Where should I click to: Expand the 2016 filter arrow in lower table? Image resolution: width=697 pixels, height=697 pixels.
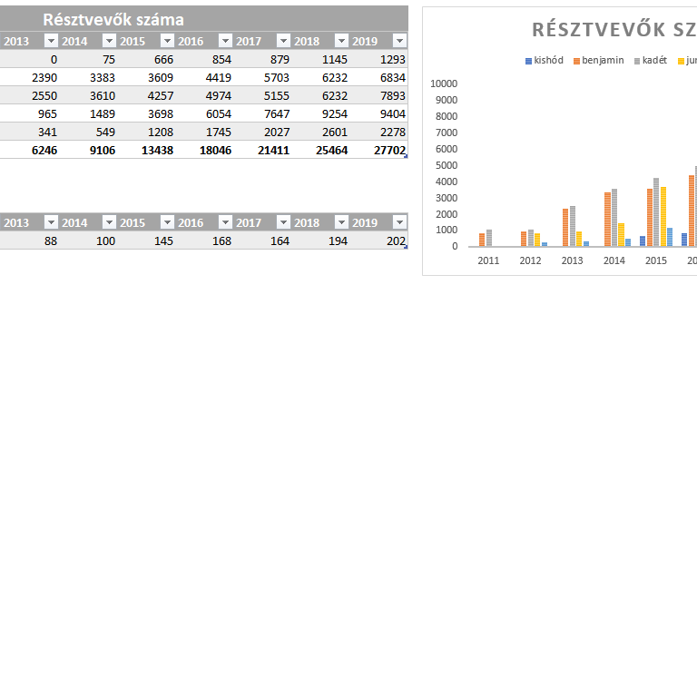(x=225, y=222)
